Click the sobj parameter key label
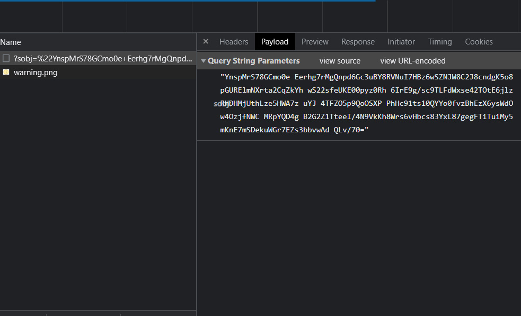521x316 pixels. 222,104
